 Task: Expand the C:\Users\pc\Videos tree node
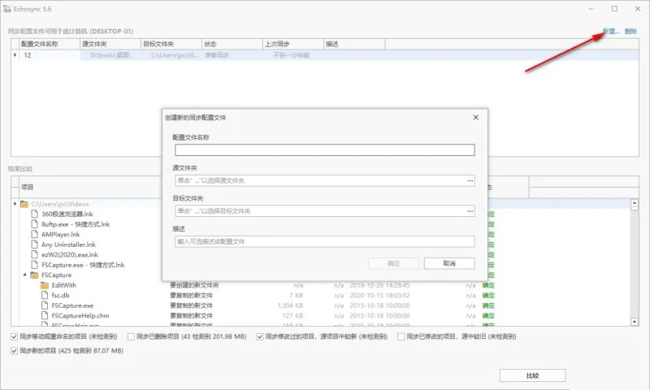[15, 204]
